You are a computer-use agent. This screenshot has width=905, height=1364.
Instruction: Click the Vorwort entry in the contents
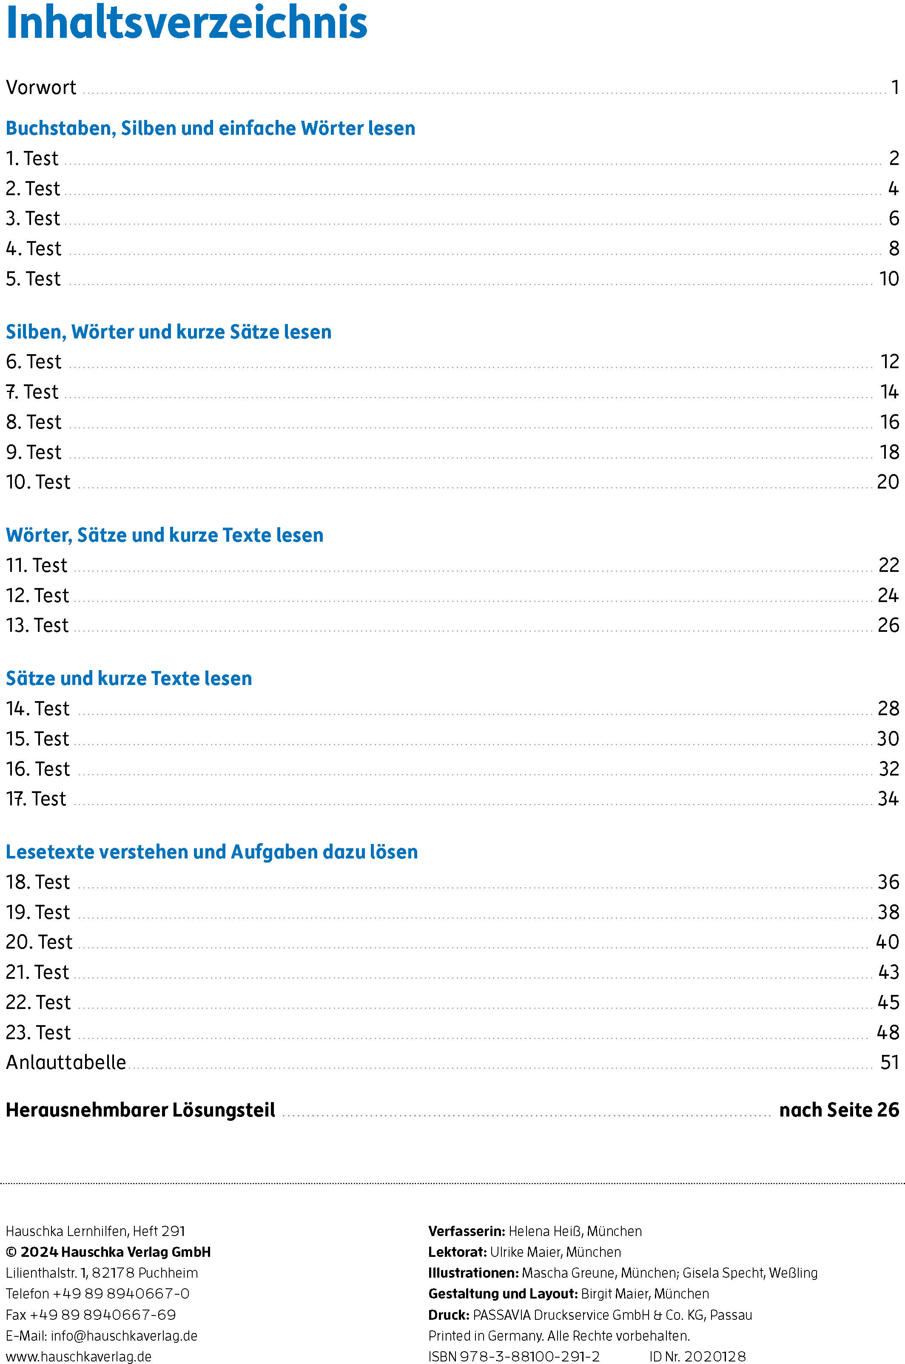(41, 88)
